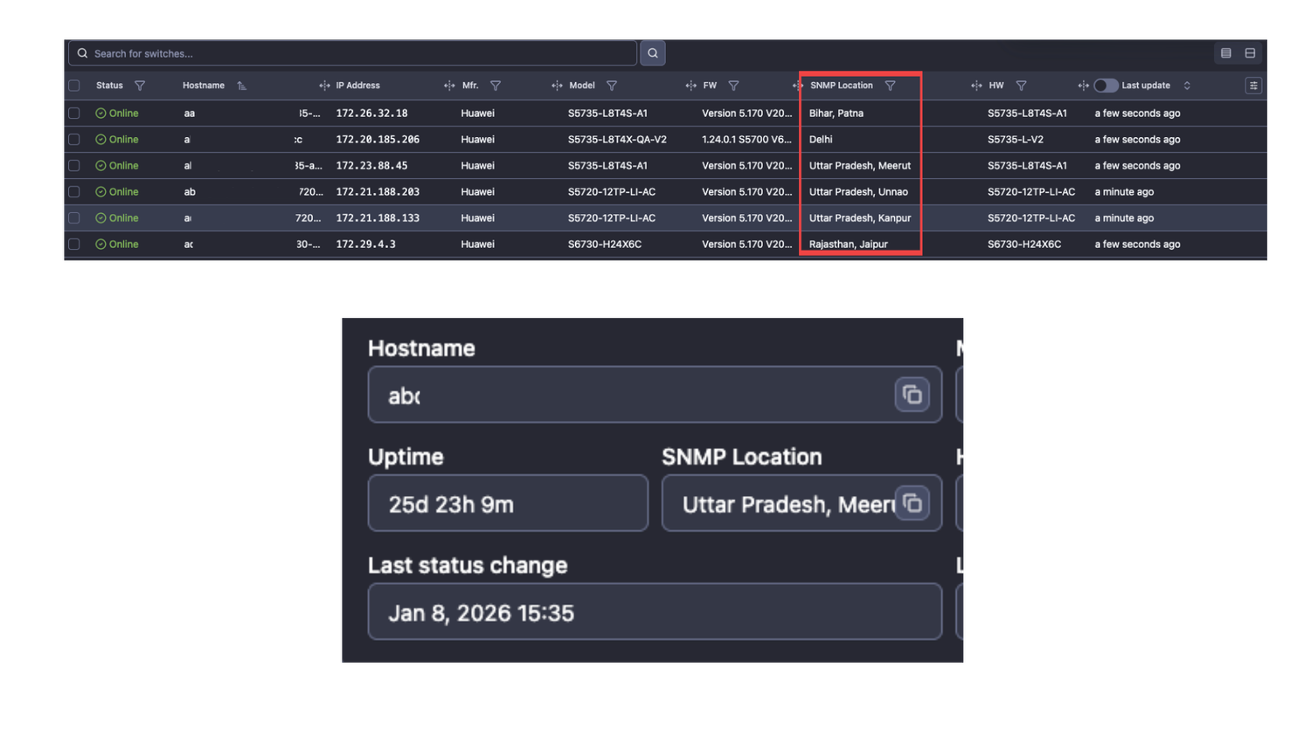Copy the SNMP Location field value
Screen dimensions: 1311x737
pyautogui.click(x=912, y=503)
